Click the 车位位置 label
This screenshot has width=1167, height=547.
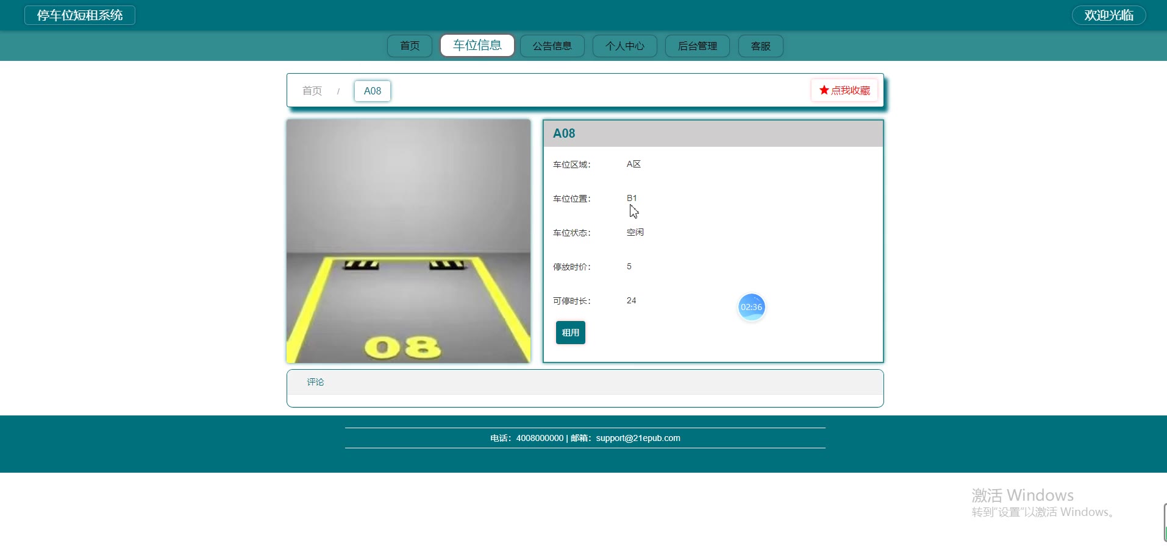click(572, 199)
